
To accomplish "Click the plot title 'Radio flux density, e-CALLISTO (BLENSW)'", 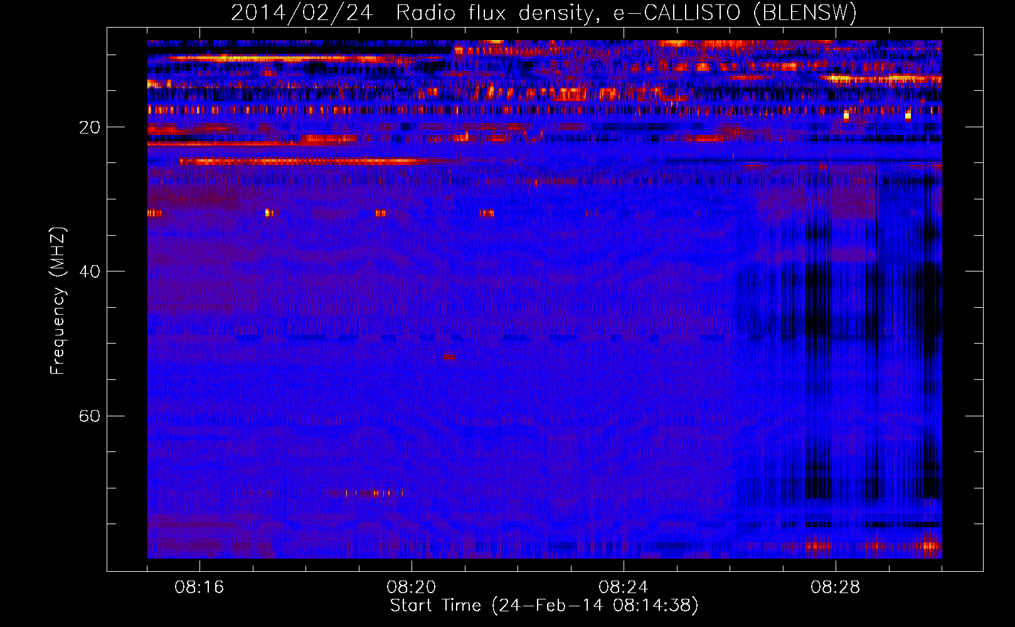I will (626, 13).
